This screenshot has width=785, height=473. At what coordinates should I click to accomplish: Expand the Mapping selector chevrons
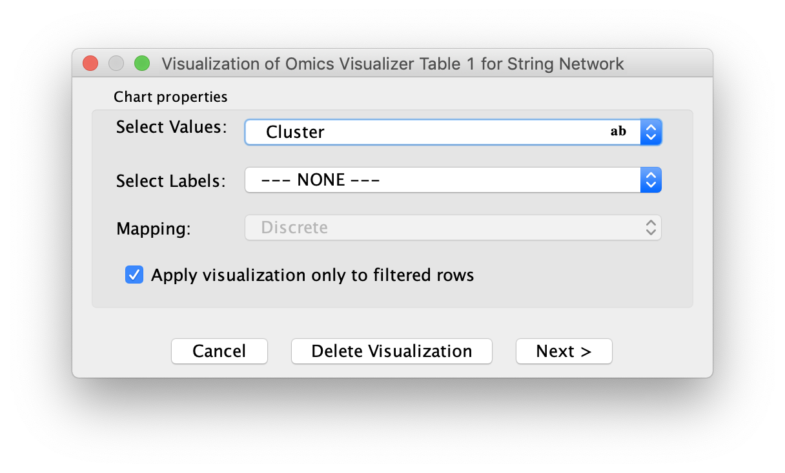(650, 227)
